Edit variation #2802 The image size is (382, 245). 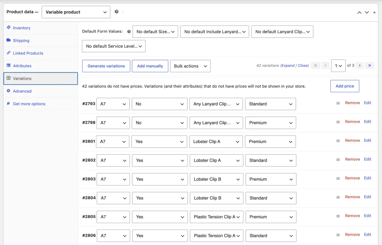coord(367,159)
